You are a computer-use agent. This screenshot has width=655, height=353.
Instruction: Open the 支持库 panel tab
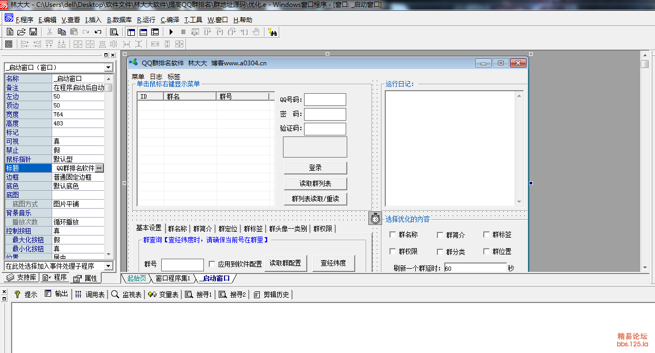[22, 278]
